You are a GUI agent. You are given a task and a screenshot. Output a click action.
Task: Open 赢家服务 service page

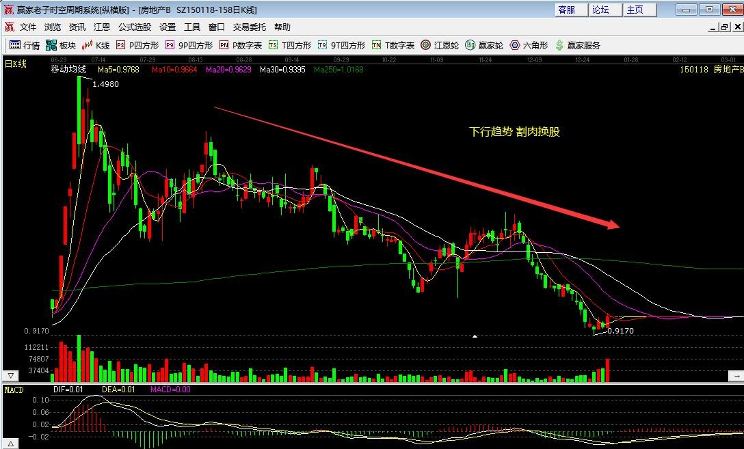(x=577, y=46)
